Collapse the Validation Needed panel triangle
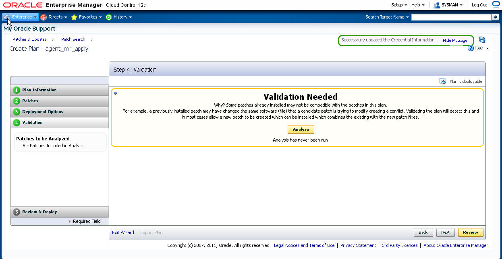502x259 pixels. [x=116, y=93]
